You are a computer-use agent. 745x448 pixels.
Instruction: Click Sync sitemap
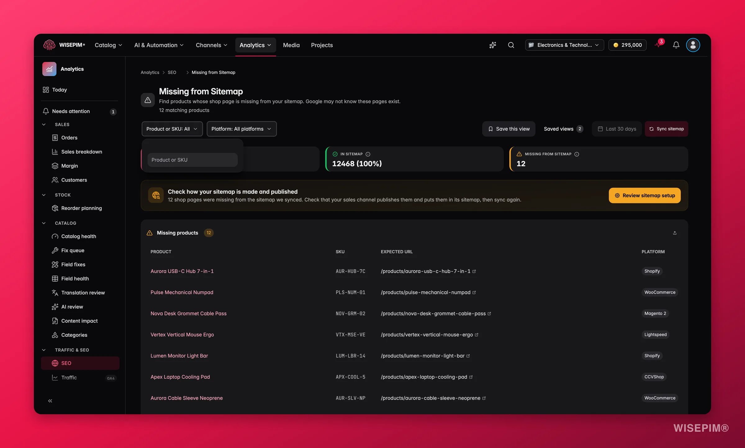pyautogui.click(x=666, y=129)
